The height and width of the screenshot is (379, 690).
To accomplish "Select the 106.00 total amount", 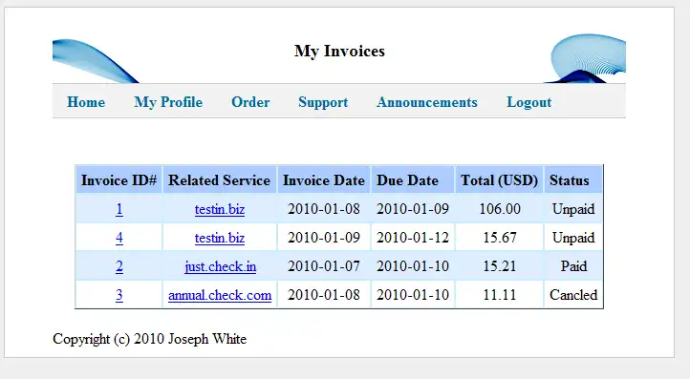I will [500, 209].
